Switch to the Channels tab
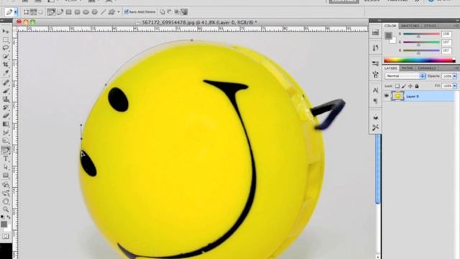460x259 pixels. tap(426, 68)
